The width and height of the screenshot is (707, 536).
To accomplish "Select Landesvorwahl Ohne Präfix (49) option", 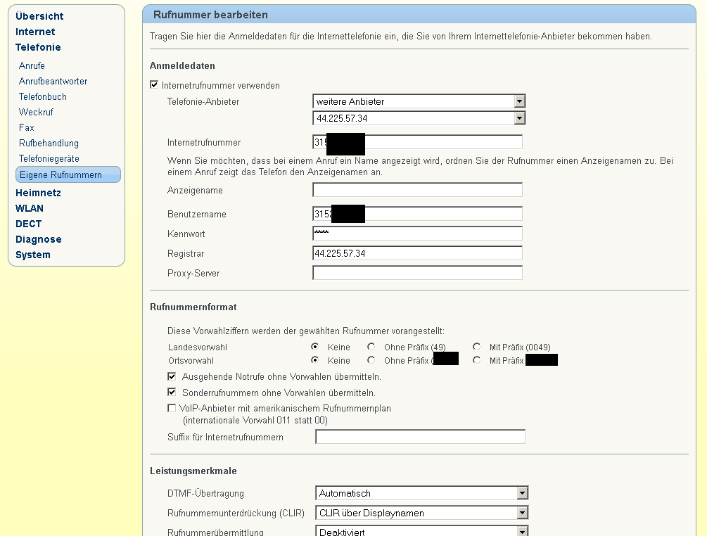I will point(371,347).
